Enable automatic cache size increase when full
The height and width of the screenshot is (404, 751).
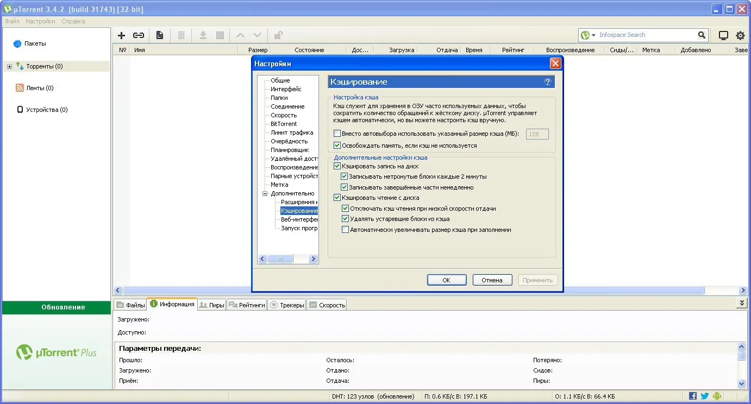345,229
